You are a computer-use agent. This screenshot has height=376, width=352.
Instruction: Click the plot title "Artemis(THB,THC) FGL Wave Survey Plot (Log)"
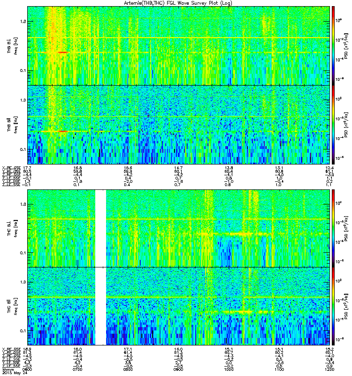(x=178, y=3)
